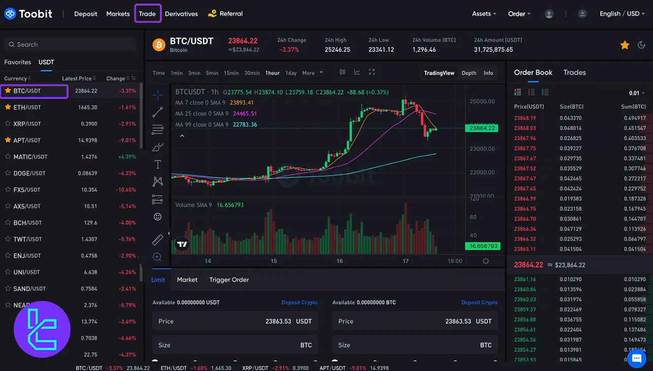Toggle favorite star for BCH/USDT
This screenshot has width=653, height=371.
[8, 222]
